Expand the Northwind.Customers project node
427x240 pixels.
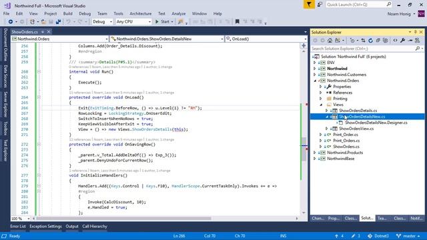tap(315, 75)
